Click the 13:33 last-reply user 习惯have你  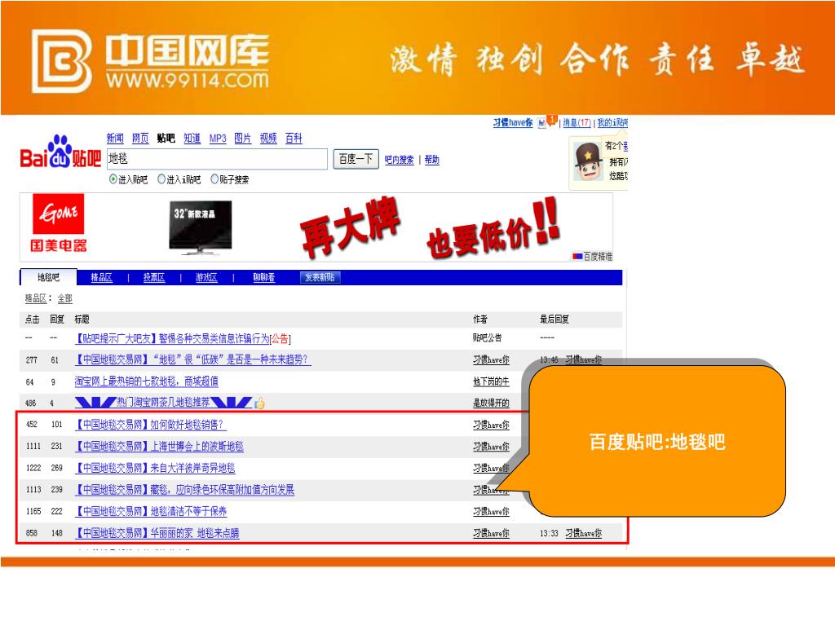tap(583, 533)
